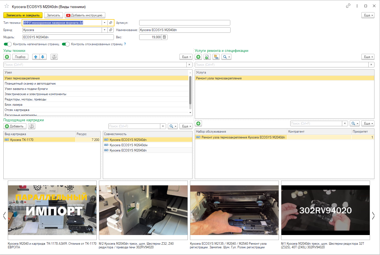Open Подбор in Узлы техники
This screenshot has height=255, width=380.
coord(20,57)
